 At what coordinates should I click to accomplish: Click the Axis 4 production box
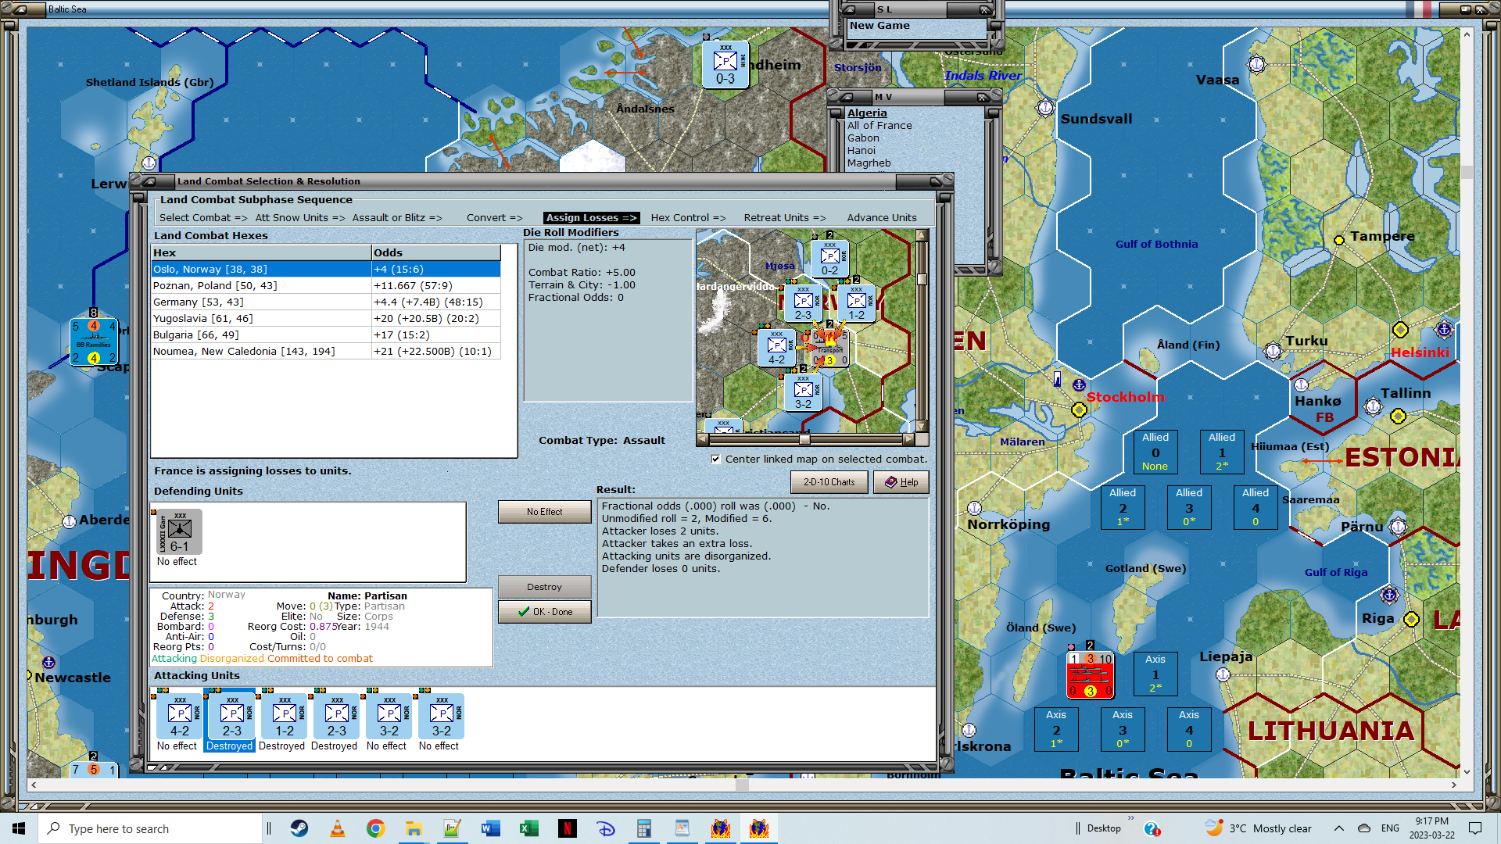pyautogui.click(x=1189, y=729)
